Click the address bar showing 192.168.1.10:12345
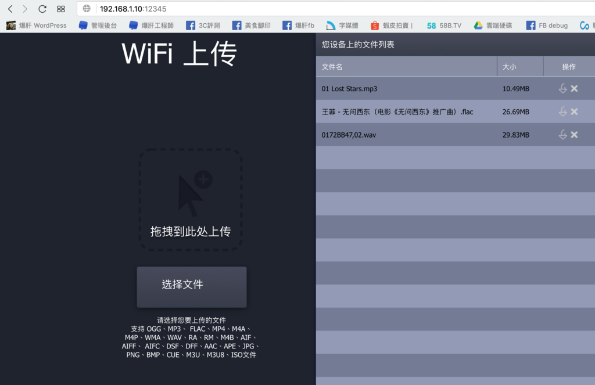 point(336,8)
